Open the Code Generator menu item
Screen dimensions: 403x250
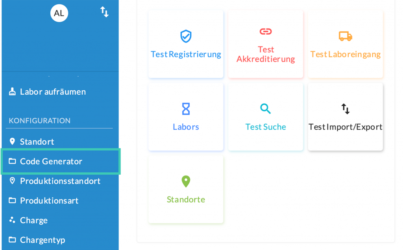click(51, 161)
